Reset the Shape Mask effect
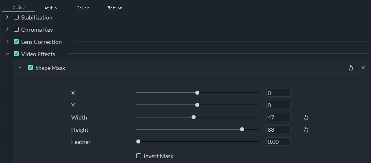This screenshot has height=163, width=371. coord(351,68)
